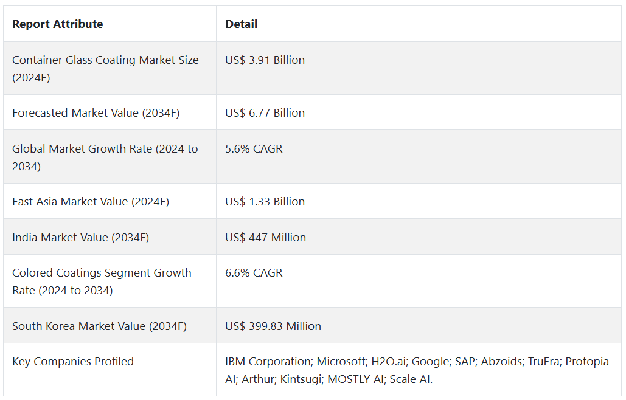
Task: Click 'IBM Corporation' in the companies list
Action: tap(266, 362)
